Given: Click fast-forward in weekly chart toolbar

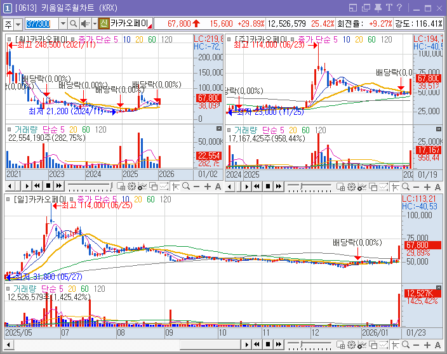Looking at the screenshot, I should point(278,187).
